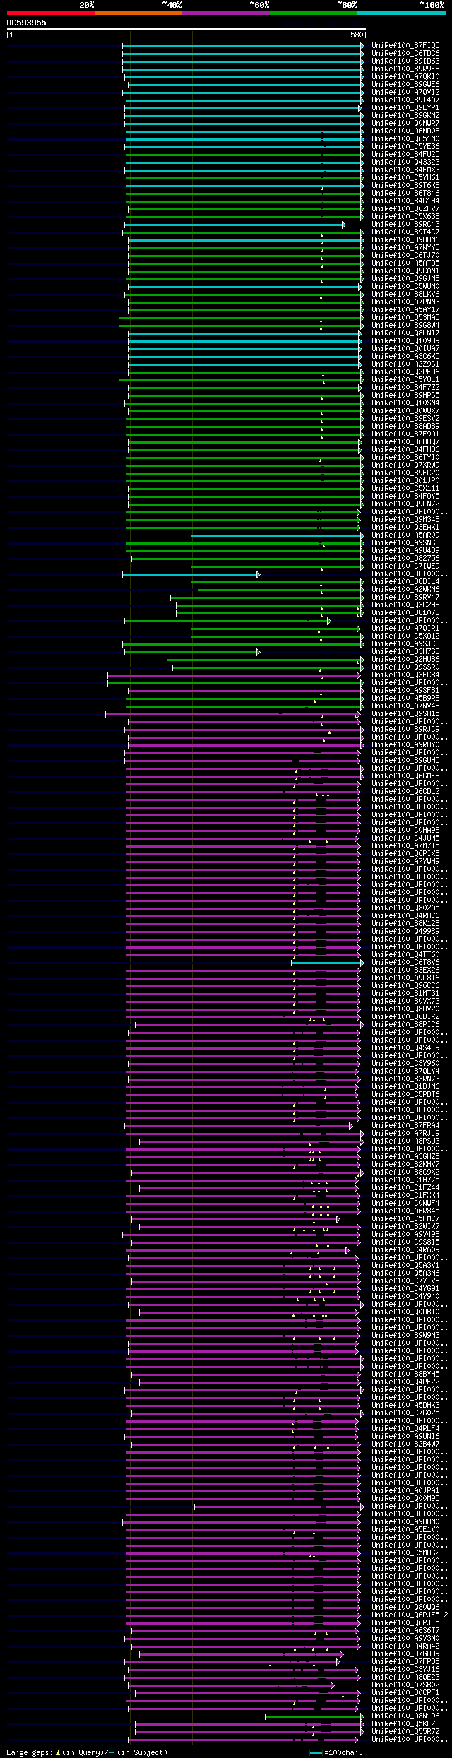Screen dimensions: 452x1758
Task: Select the UniRef100_B9HBM6 label
Action: pos(405,239)
